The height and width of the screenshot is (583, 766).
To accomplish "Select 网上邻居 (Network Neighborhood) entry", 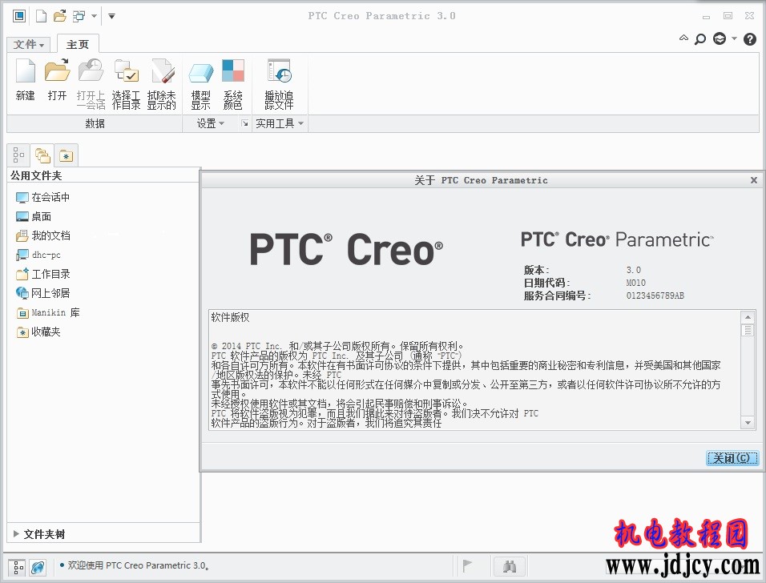I will click(43, 293).
